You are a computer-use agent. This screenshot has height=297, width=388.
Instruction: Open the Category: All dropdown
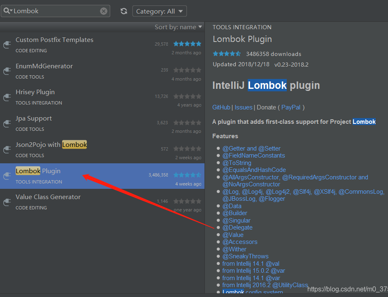(160, 11)
